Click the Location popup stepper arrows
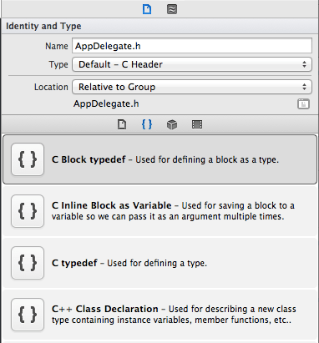Viewport: 319px width, 343px height. click(304, 87)
